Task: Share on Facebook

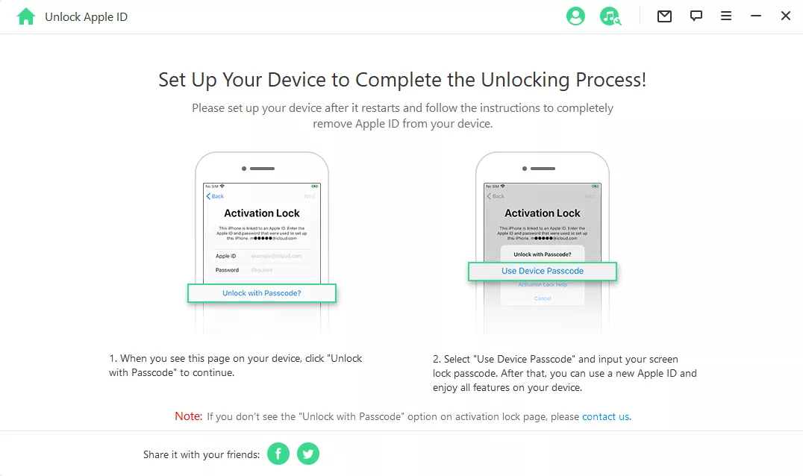Action: pos(278,454)
